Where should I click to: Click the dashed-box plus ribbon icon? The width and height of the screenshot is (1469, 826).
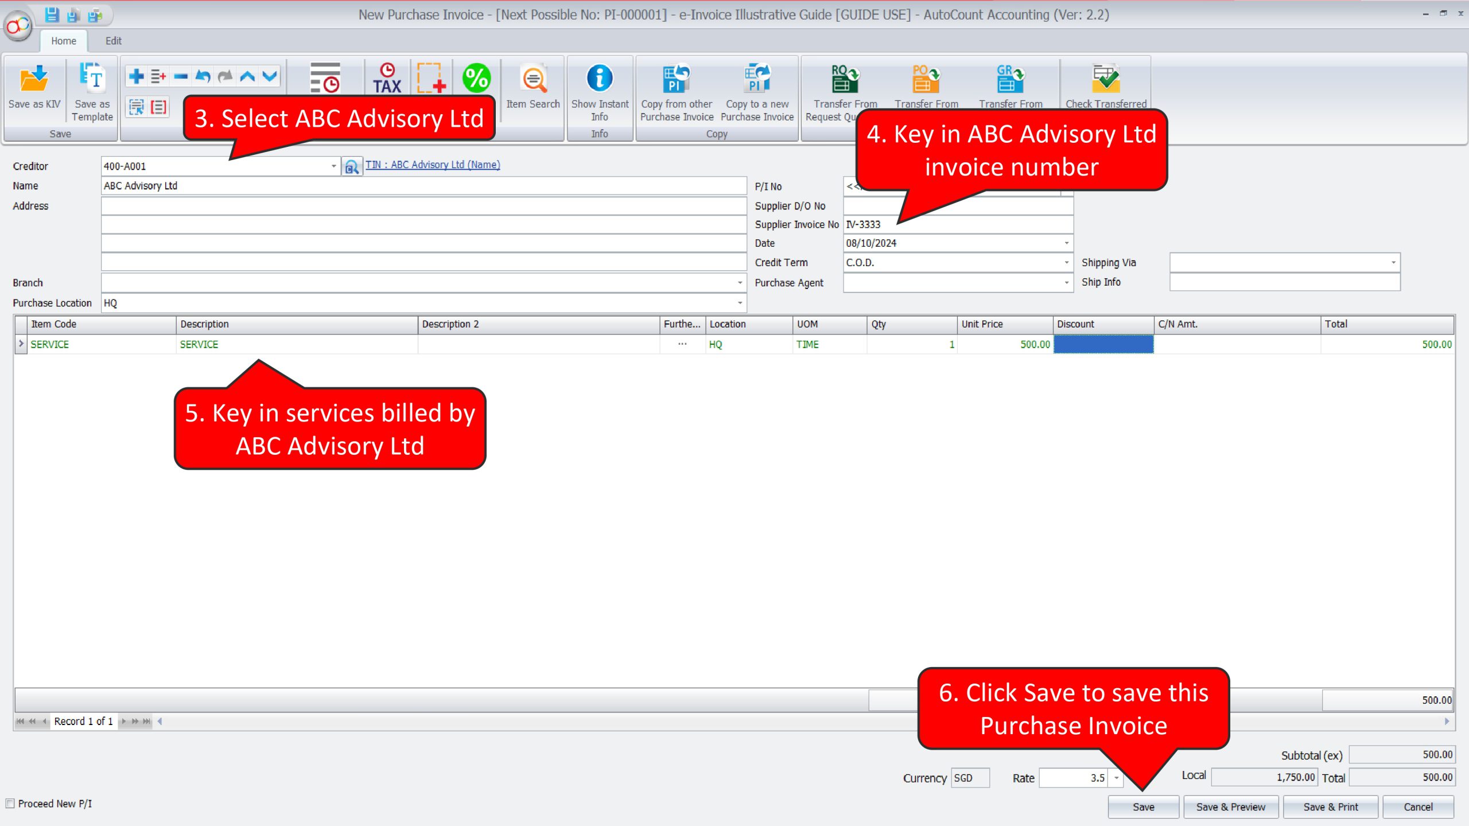431,78
